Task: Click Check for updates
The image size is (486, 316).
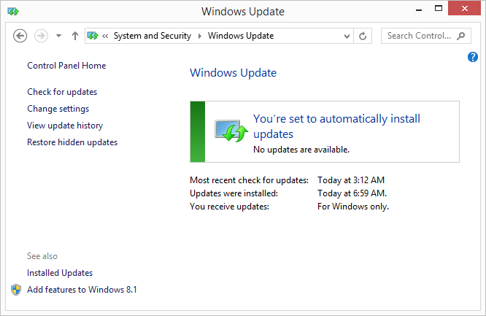Action: [x=62, y=92]
